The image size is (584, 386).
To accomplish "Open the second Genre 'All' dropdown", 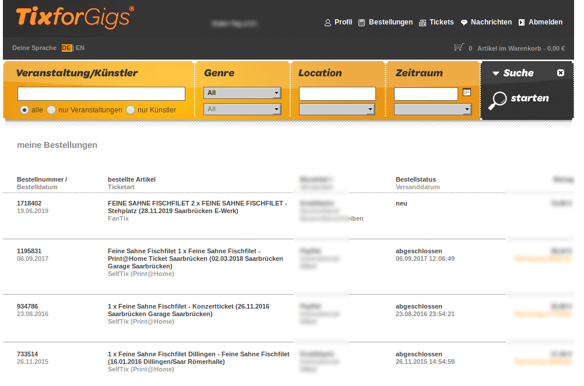I will click(x=242, y=109).
